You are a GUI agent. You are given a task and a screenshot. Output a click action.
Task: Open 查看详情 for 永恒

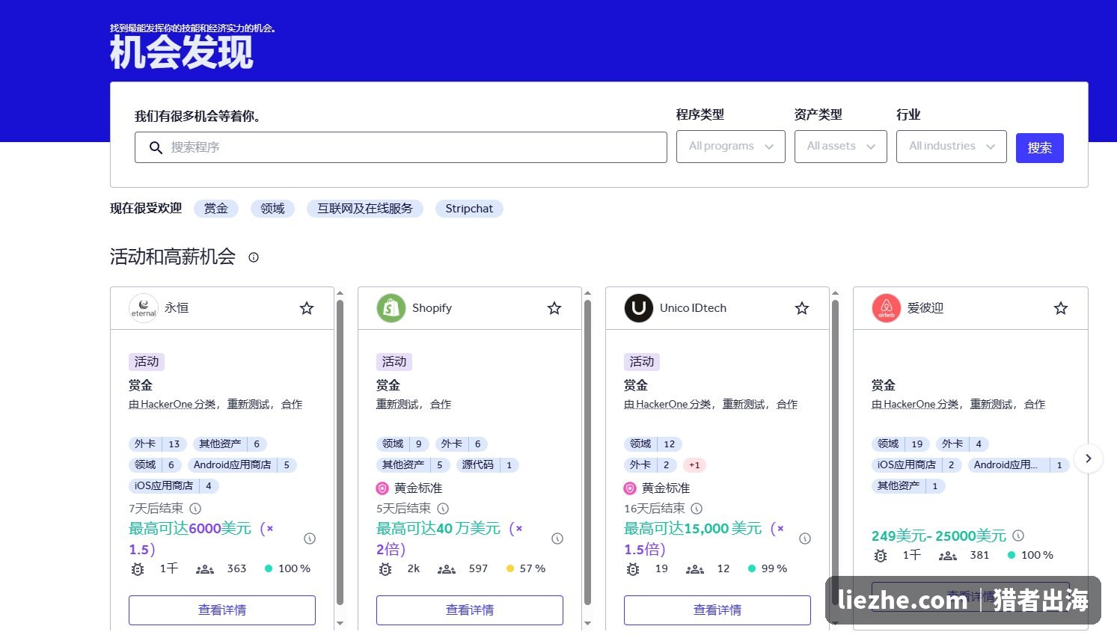click(222, 610)
